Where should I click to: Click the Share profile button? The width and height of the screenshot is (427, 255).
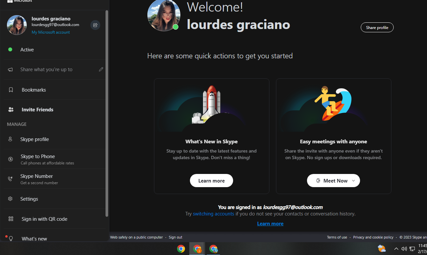[377, 27]
